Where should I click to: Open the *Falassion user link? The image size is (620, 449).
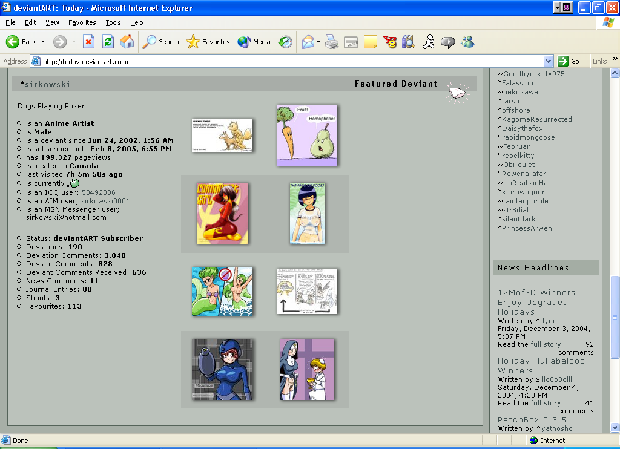(x=516, y=83)
